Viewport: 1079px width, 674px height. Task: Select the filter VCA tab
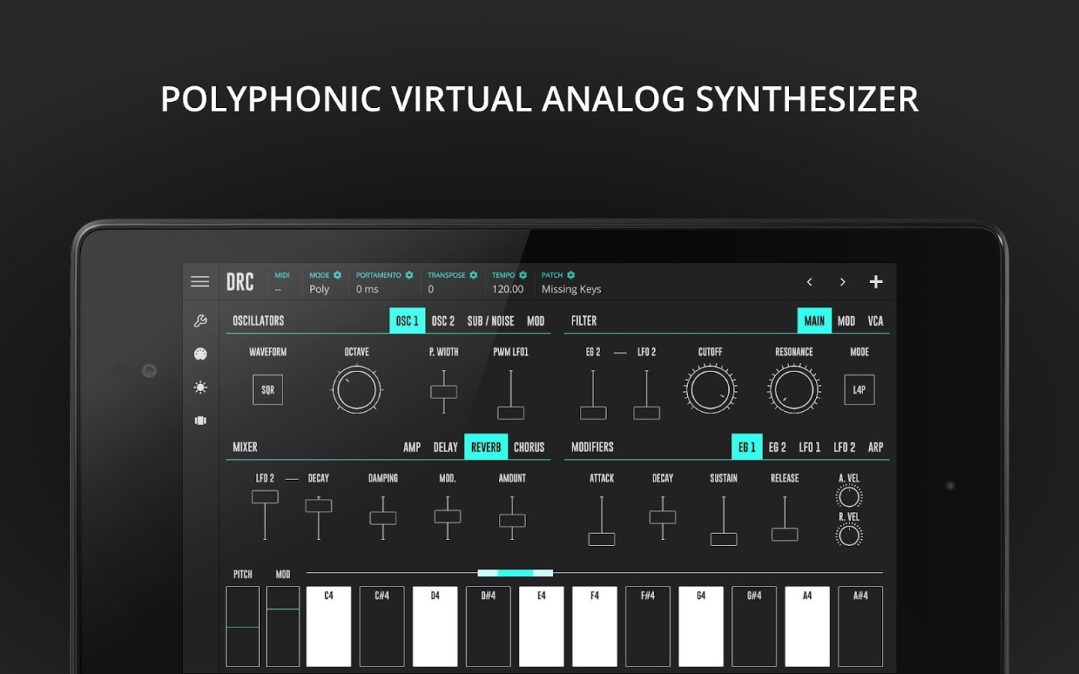[875, 321]
